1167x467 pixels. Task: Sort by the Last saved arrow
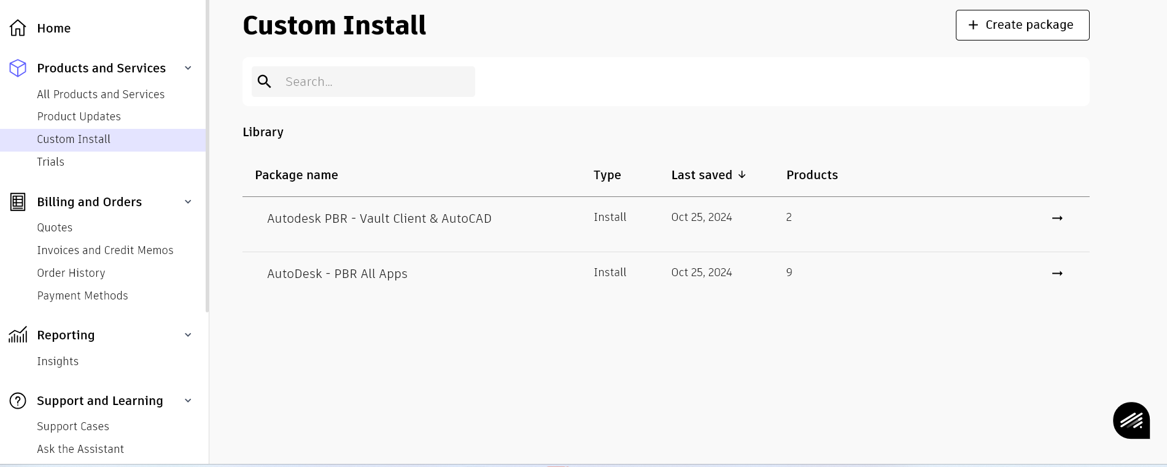(742, 175)
